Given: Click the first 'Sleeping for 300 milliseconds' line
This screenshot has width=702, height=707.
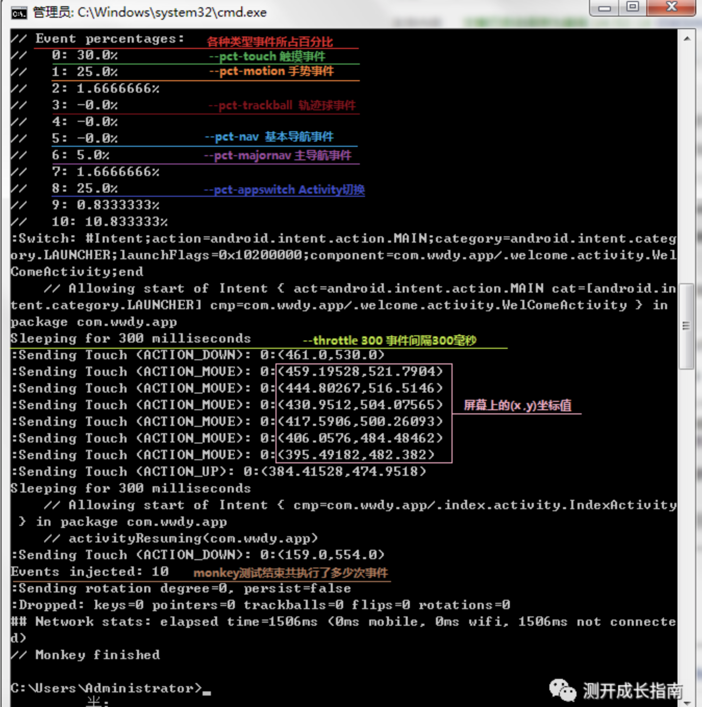Looking at the screenshot, I should click(131, 338).
